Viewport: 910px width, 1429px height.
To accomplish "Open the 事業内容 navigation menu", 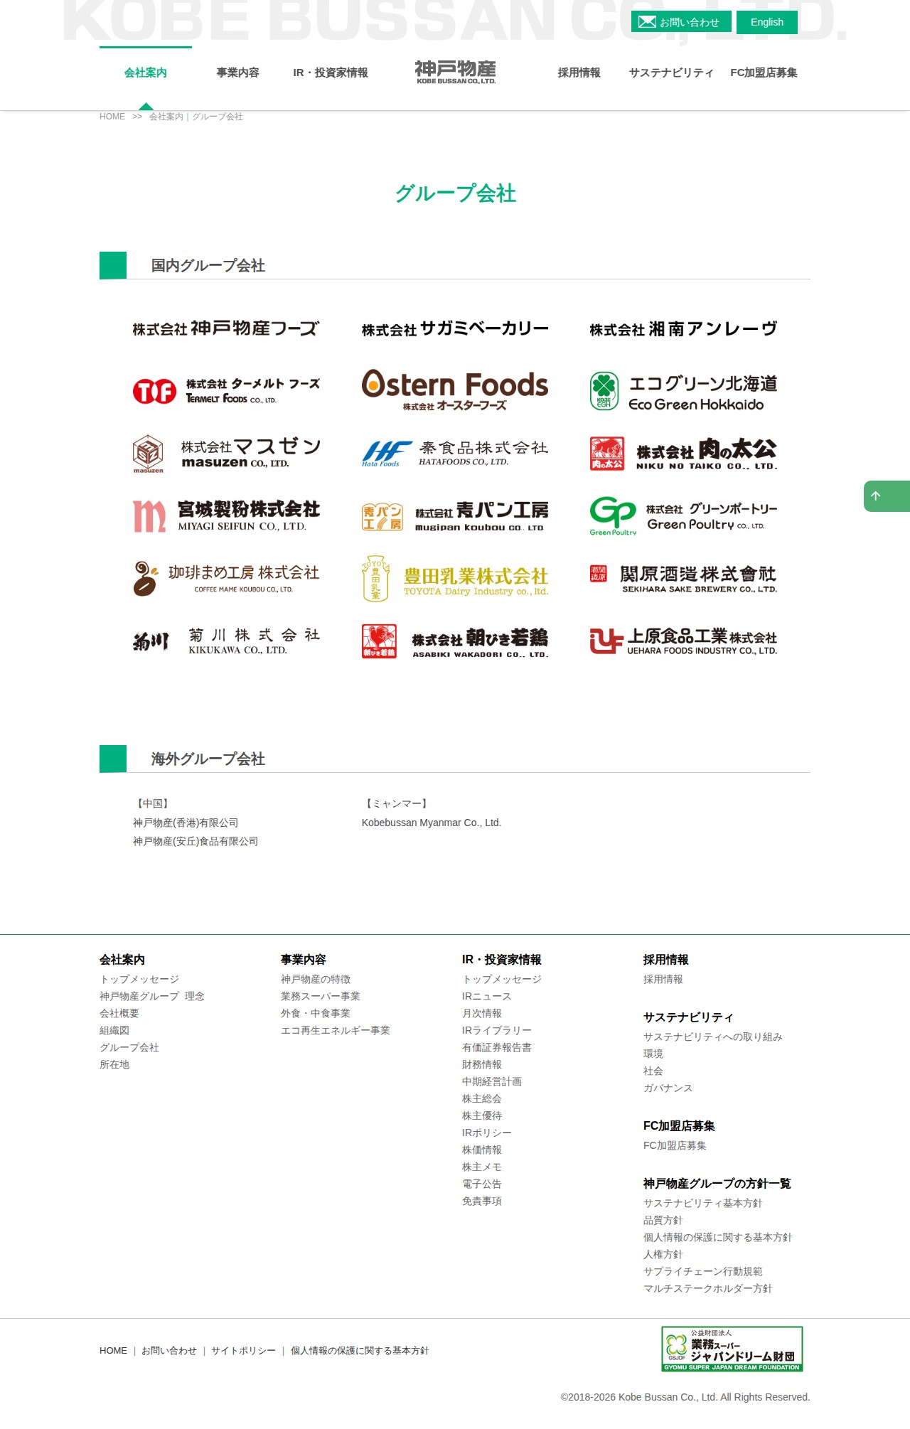I will (238, 73).
